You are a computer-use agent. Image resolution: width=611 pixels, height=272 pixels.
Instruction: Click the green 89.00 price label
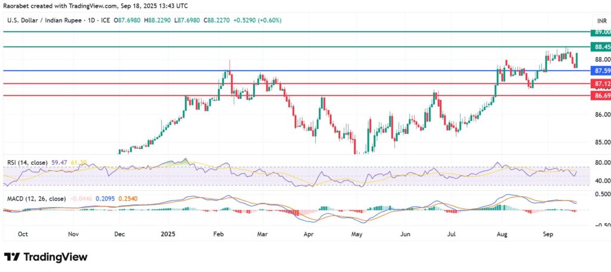pyautogui.click(x=599, y=32)
